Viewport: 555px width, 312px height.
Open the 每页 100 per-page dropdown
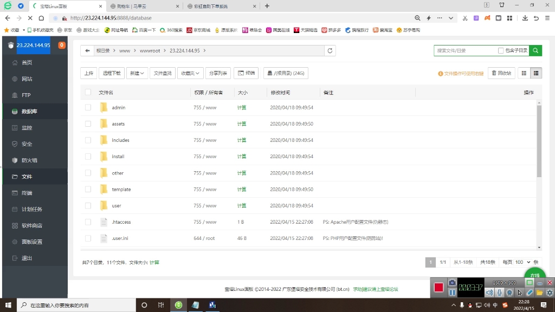point(523,262)
